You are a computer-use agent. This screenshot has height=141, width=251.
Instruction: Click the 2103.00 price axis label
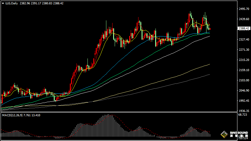(x=244, y=80)
